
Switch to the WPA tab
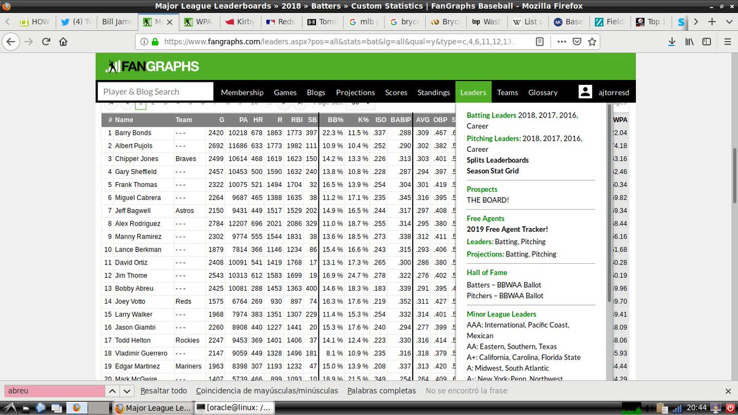click(198, 22)
